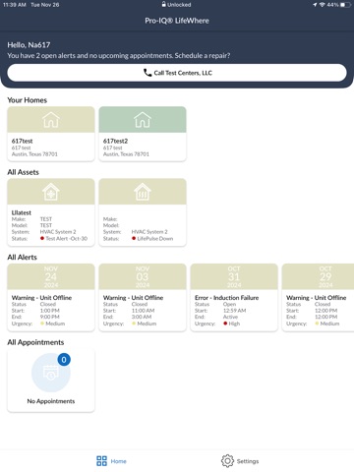Open the 617test2 home card

click(x=143, y=134)
